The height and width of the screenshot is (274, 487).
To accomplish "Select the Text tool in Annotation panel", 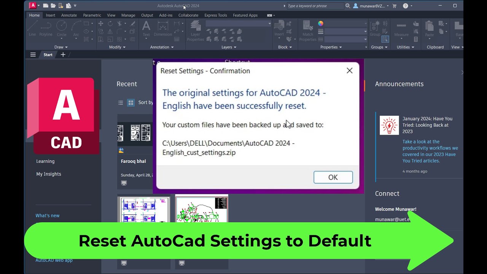I will pyautogui.click(x=146, y=28).
